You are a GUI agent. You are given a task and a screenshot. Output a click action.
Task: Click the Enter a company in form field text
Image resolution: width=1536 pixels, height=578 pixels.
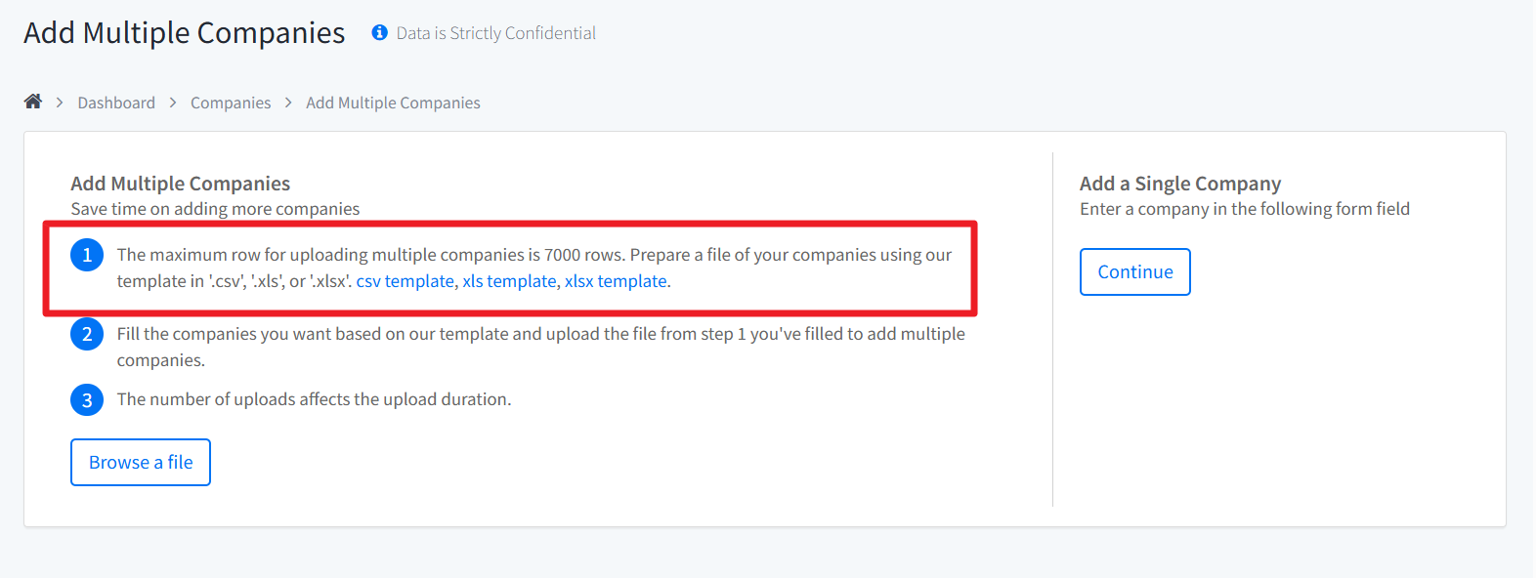(x=1244, y=209)
